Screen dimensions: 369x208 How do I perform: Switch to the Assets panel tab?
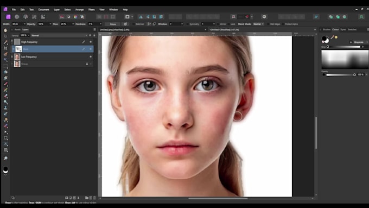(x=17, y=29)
